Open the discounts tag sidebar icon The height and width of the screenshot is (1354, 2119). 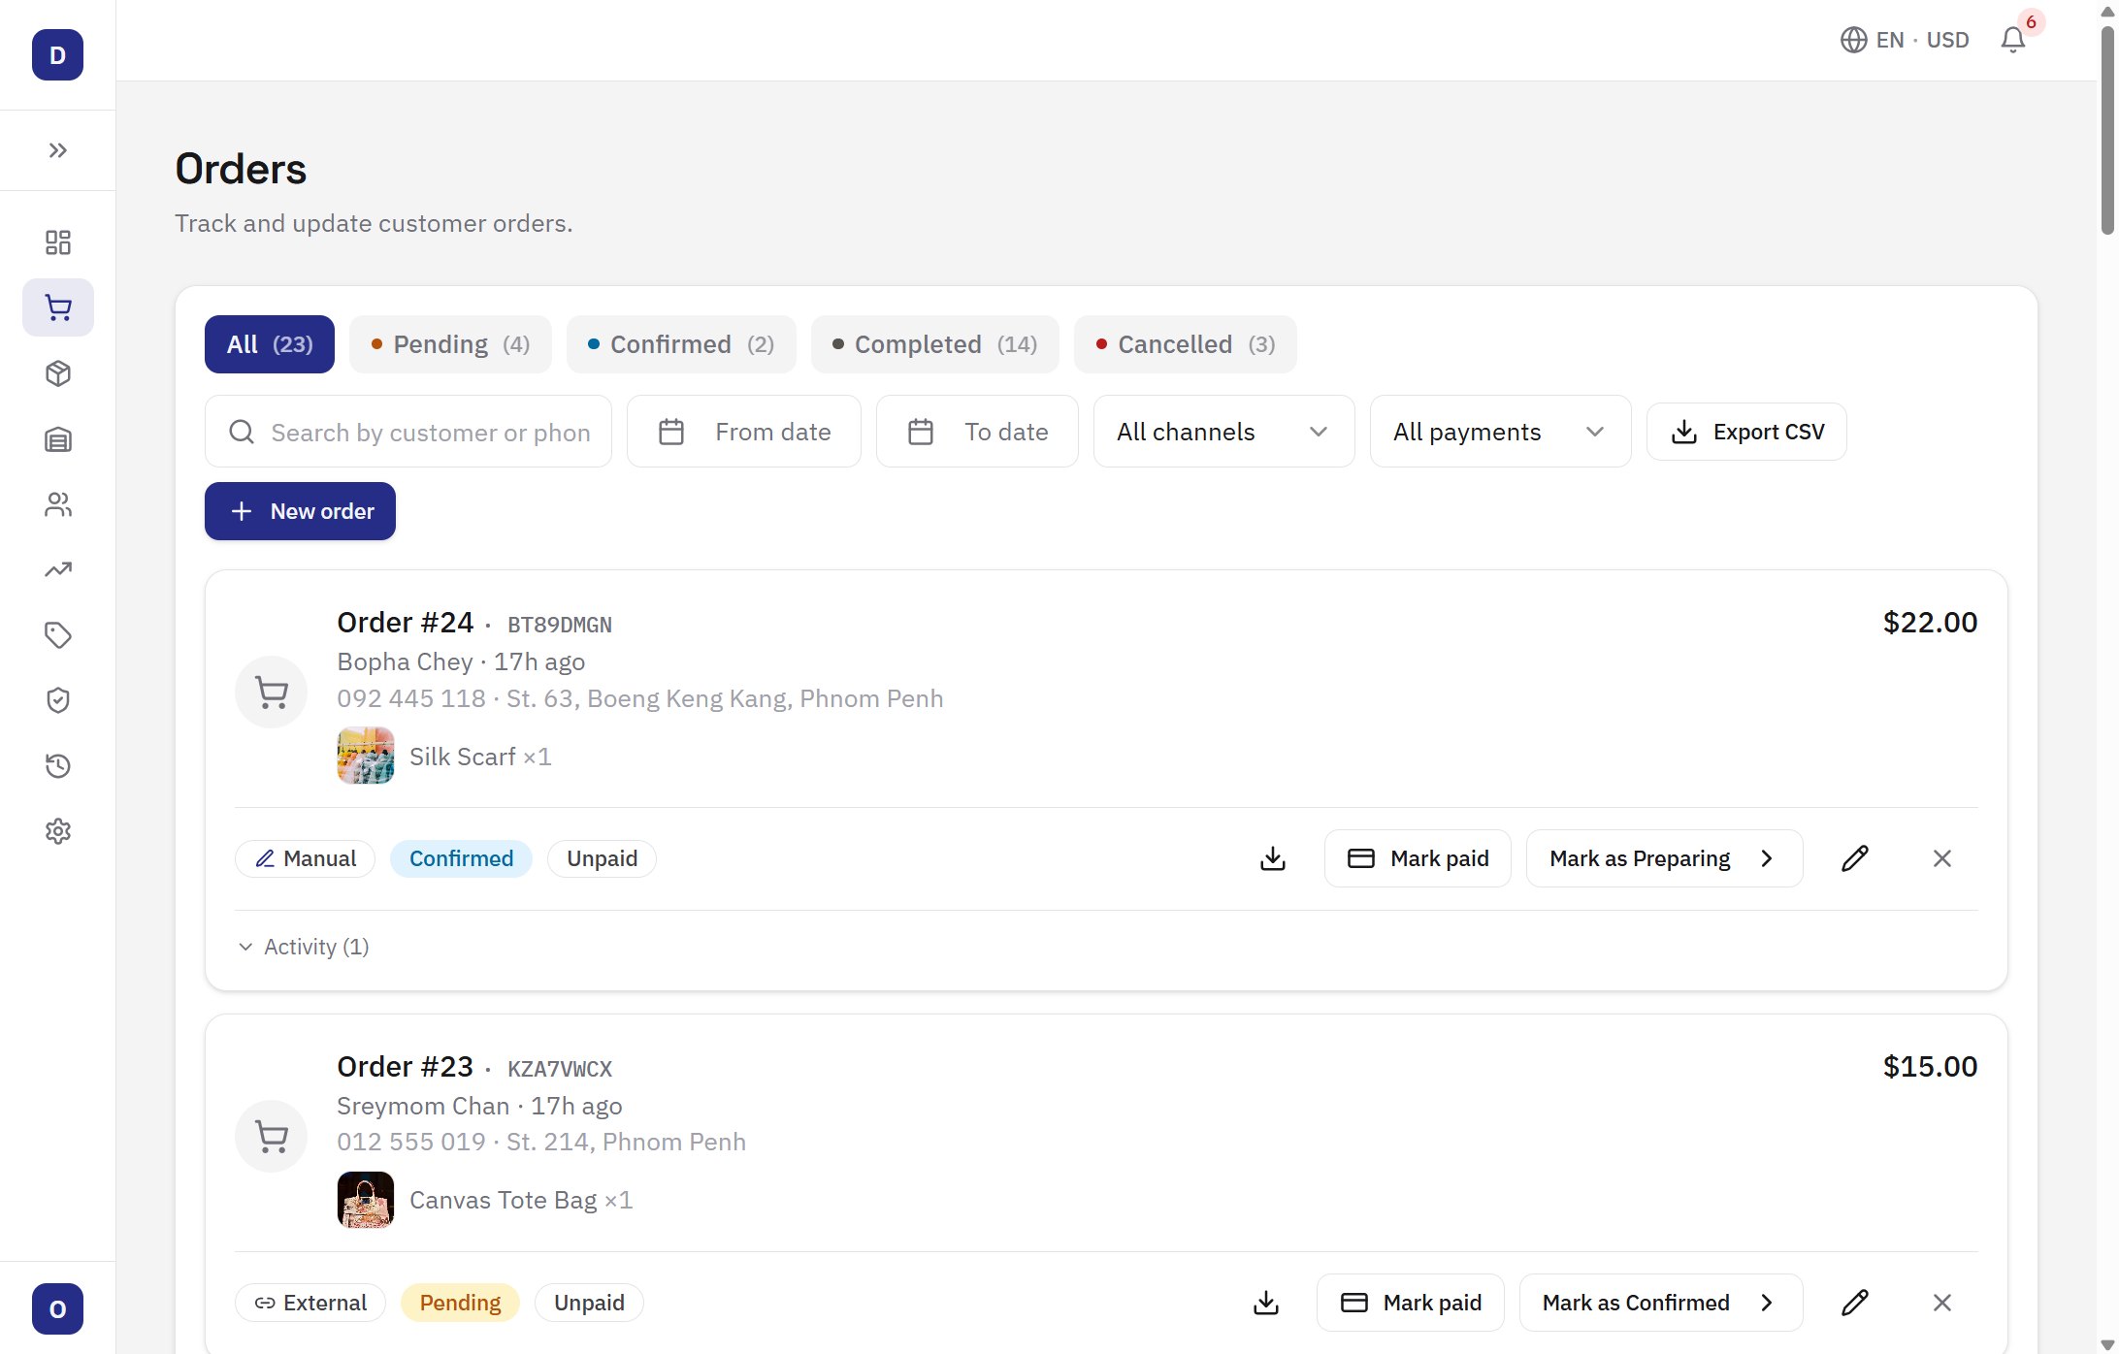(x=57, y=635)
